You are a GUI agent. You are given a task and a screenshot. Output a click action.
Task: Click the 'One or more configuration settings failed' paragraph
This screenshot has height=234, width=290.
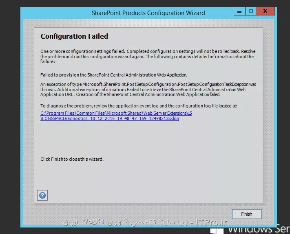pos(148,56)
